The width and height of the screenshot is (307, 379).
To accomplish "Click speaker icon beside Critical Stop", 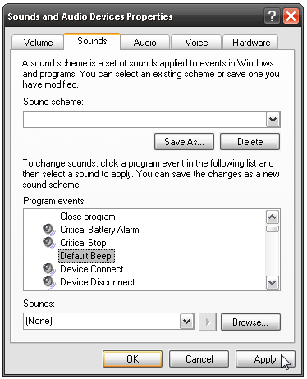I will [x=49, y=243].
